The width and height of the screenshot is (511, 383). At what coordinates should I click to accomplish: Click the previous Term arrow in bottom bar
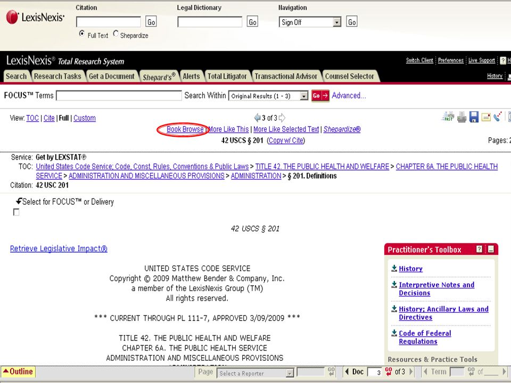[x=425, y=372]
